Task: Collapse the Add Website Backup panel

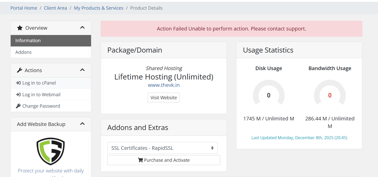Action: (82, 124)
